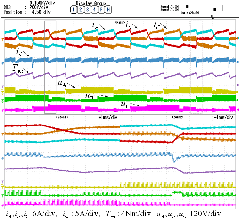
Task: Select Display Group H button
Action: (109, 10)
